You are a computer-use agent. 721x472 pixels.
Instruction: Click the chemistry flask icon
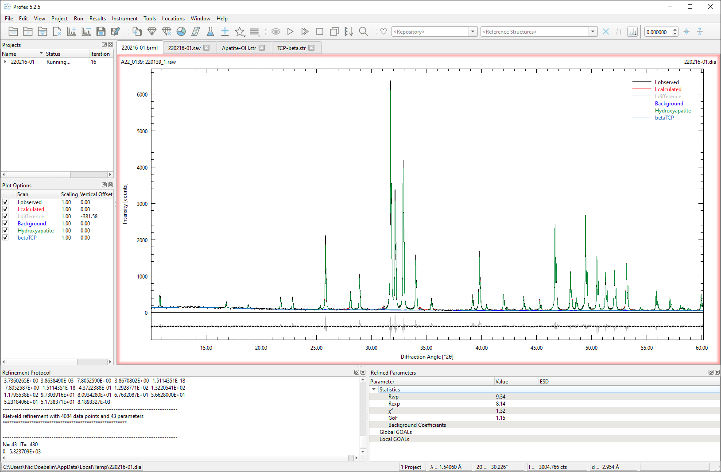point(210,32)
